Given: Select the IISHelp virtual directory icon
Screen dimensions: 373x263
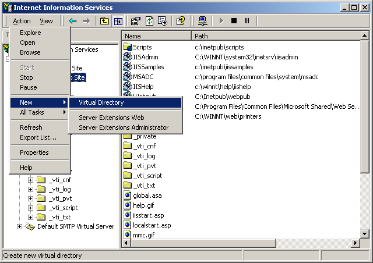Looking at the screenshot, I should tap(128, 87).
